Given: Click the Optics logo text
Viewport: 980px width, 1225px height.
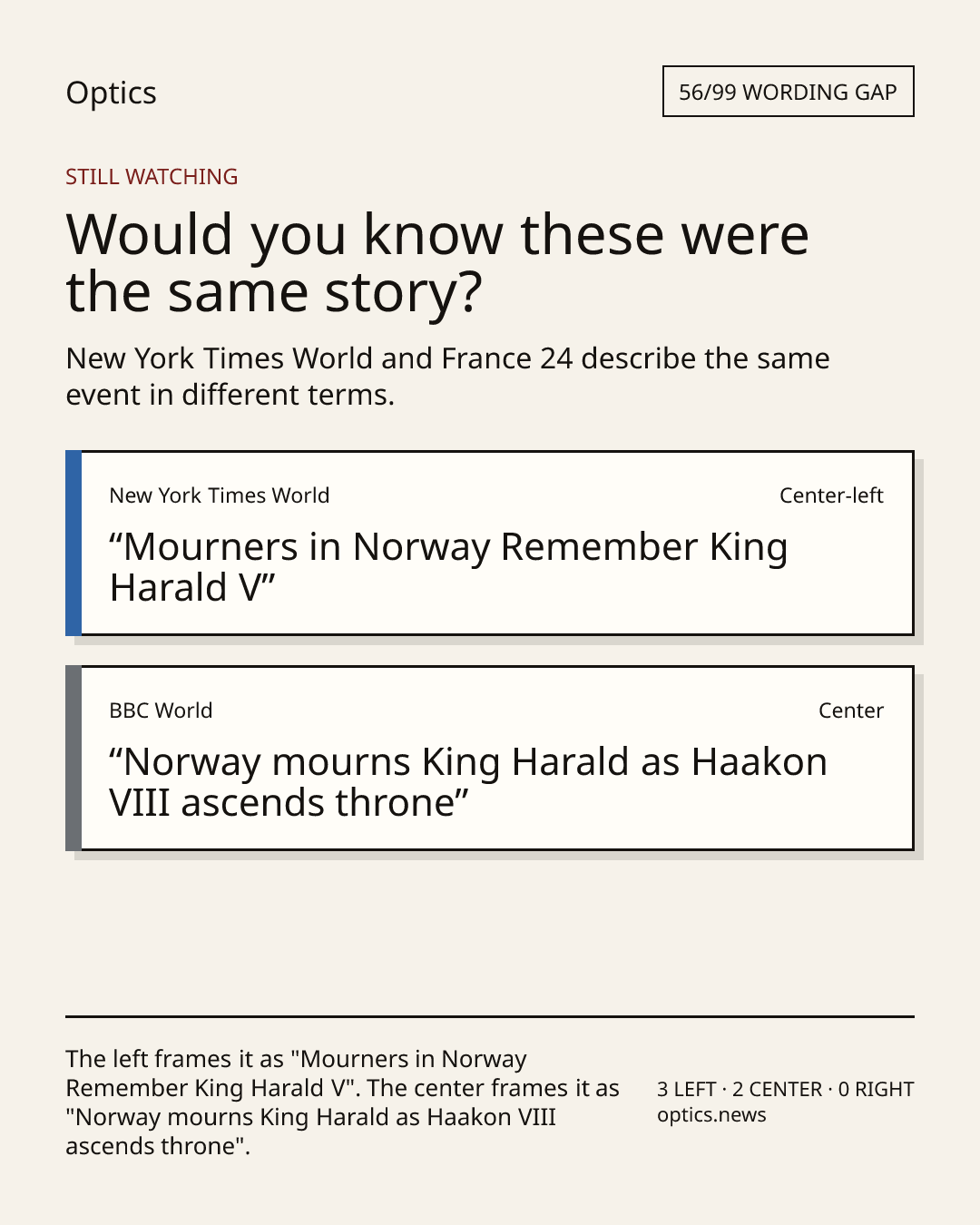Looking at the screenshot, I should pos(111,93).
